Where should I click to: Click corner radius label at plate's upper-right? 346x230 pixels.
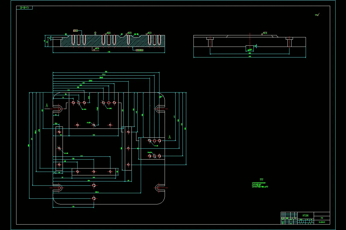tap(160, 97)
